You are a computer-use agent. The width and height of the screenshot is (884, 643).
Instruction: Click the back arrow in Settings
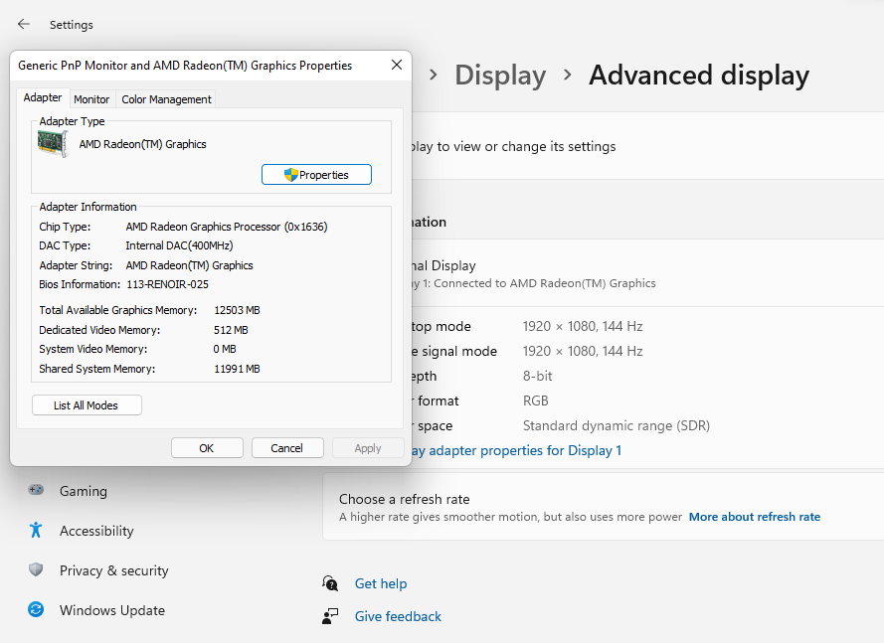24,24
